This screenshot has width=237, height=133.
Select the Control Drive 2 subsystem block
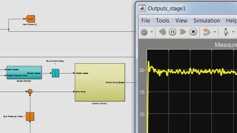[x=100, y=82]
